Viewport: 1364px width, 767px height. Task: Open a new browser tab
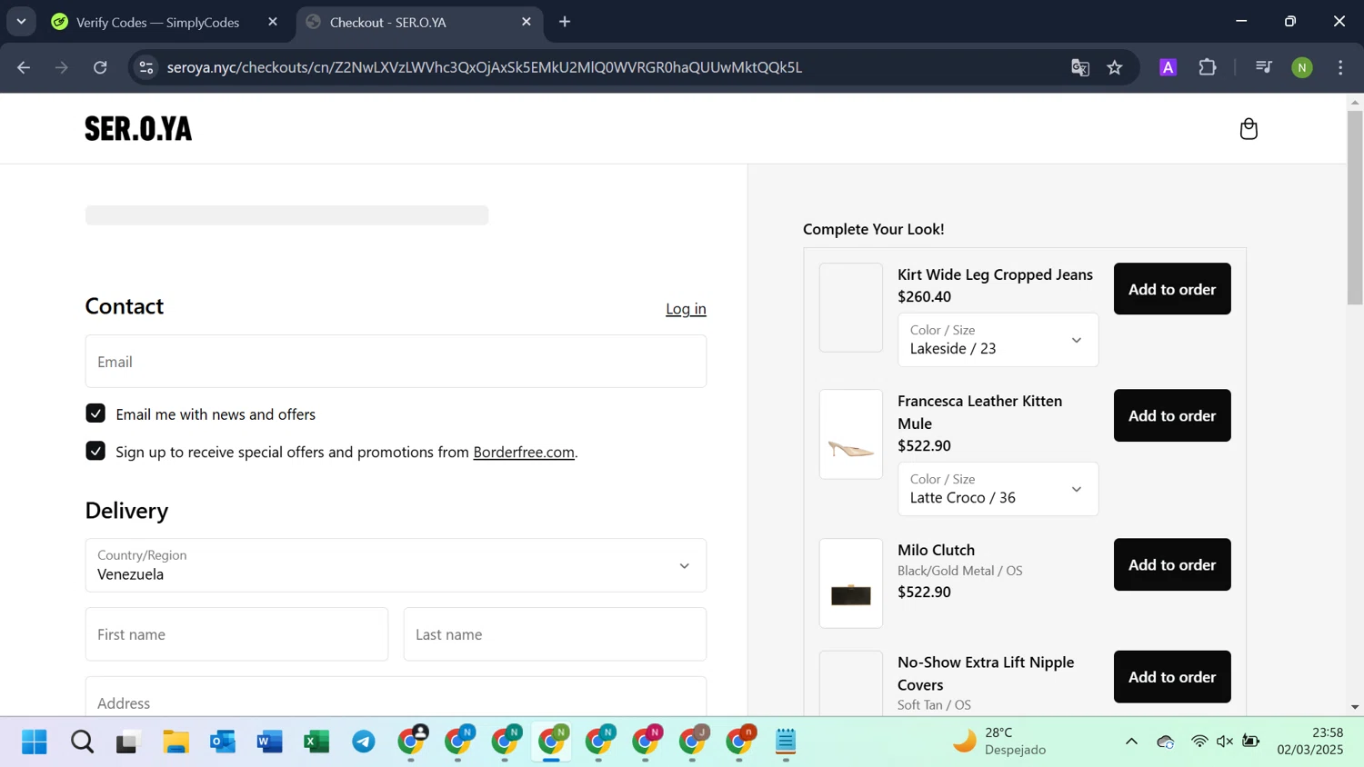click(x=565, y=22)
